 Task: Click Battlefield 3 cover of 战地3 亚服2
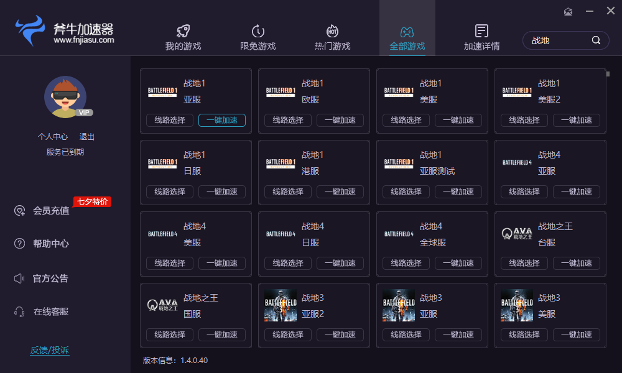point(281,305)
